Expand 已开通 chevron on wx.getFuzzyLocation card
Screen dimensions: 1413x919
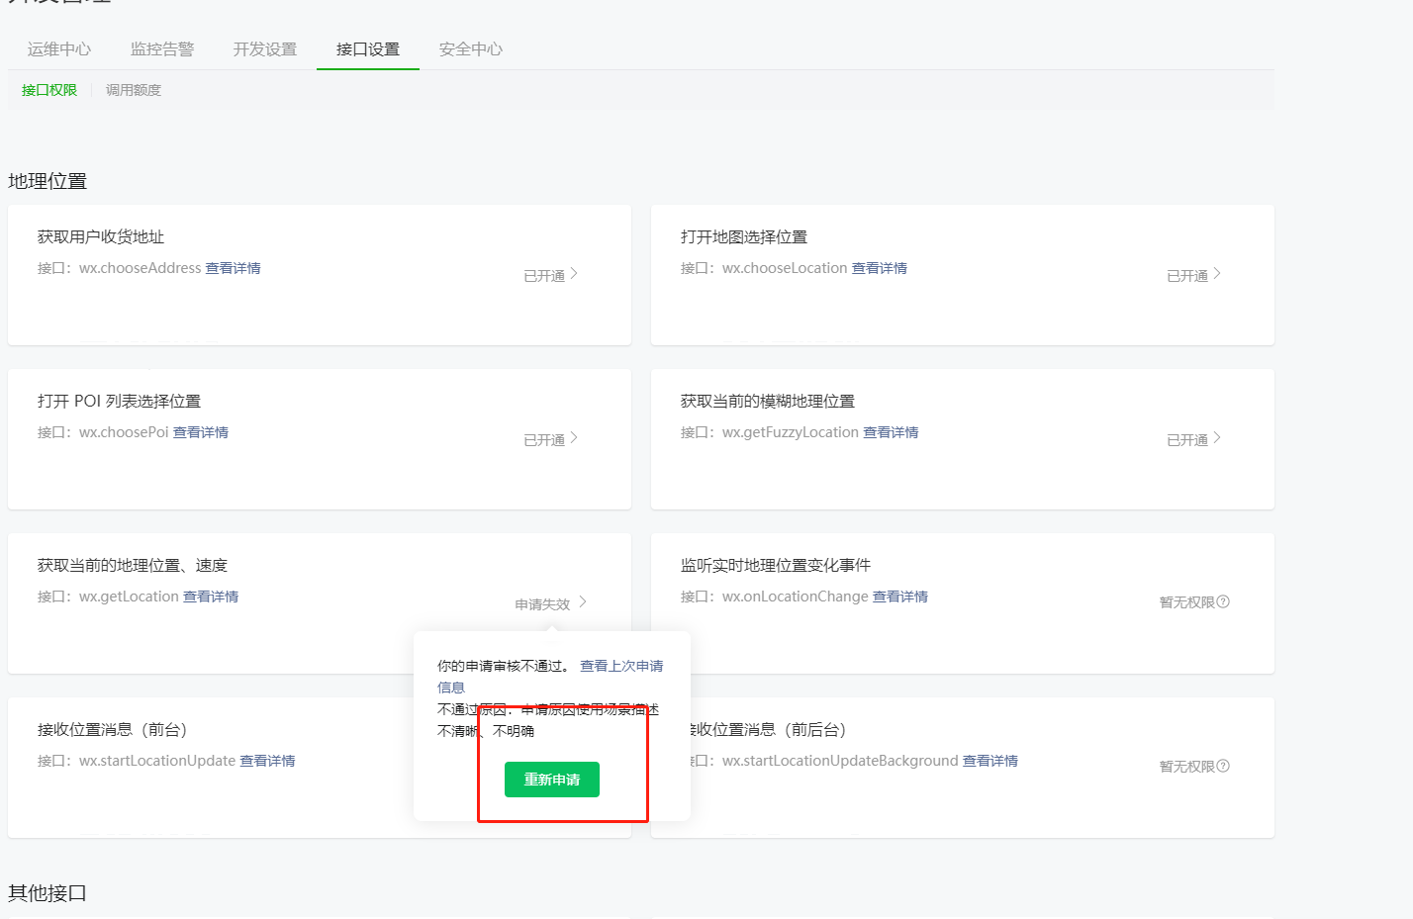click(1217, 438)
